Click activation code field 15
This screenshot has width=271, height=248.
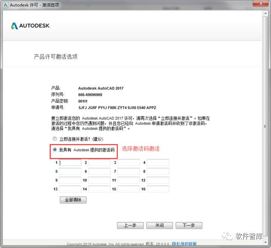129,189
